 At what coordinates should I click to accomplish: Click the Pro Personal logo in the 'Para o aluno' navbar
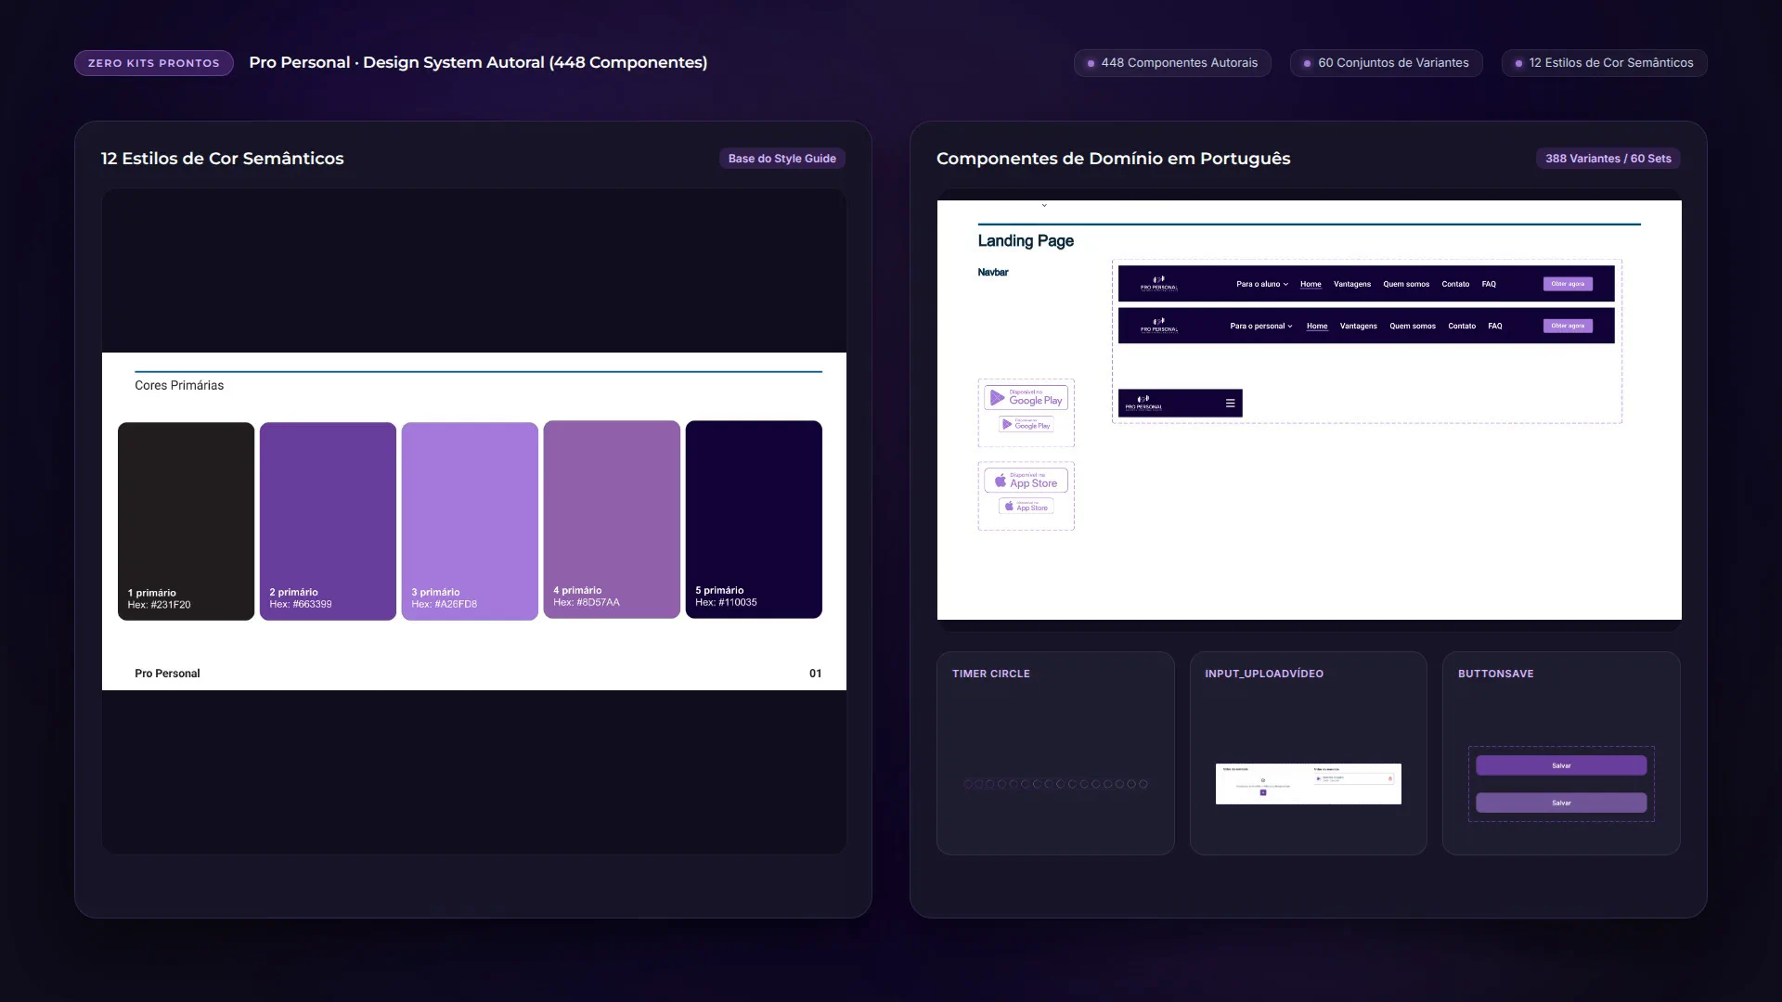point(1159,283)
